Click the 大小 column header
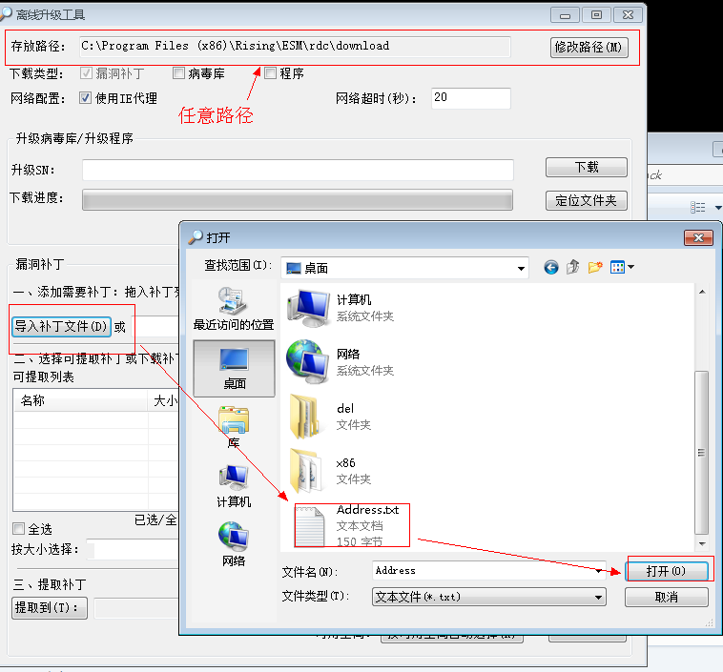This screenshot has width=723, height=672. pos(165,400)
